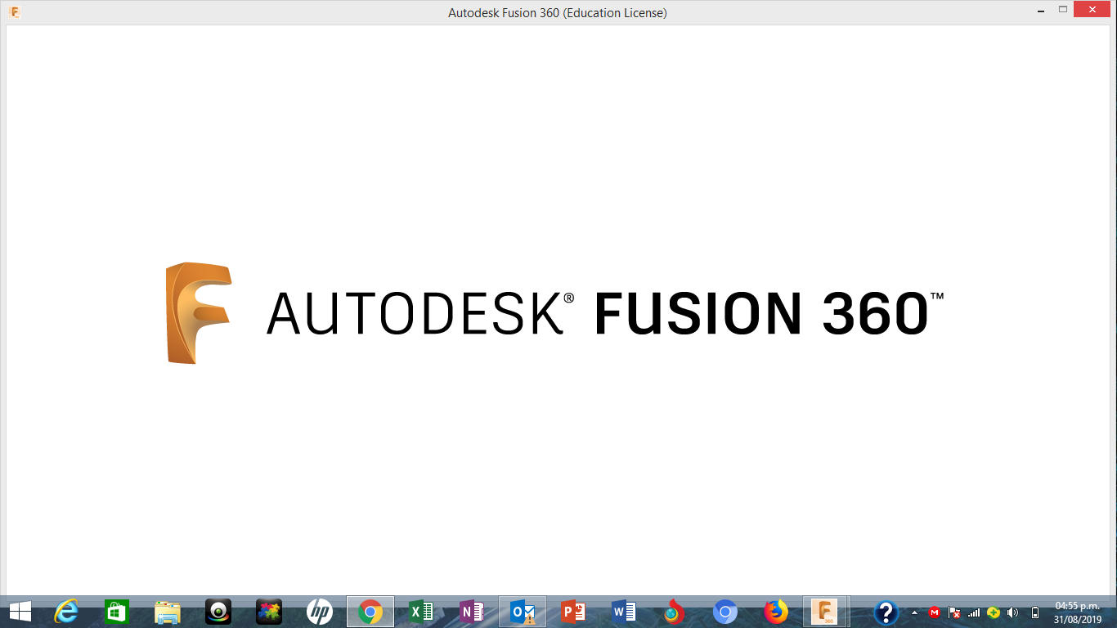1117x628 pixels.
Task: Switch to Outlook in the taskbar
Action: click(523, 612)
